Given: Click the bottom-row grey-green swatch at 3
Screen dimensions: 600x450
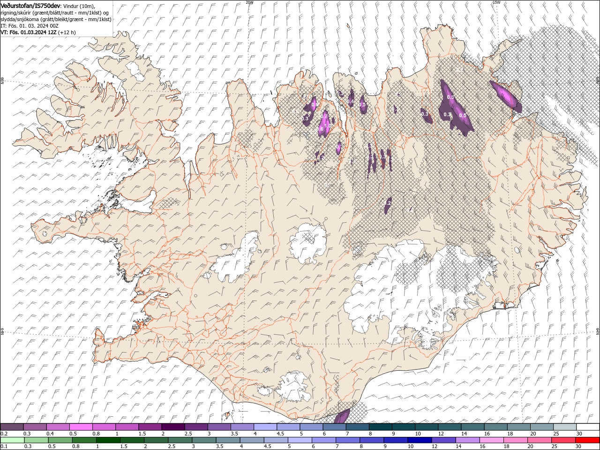Looking at the screenshot, I should tap(204, 440).
